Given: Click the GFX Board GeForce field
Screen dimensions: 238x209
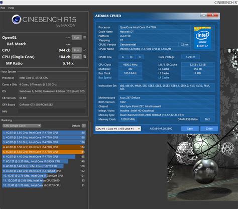Looking at the screenshot, I should click(52, 104).
